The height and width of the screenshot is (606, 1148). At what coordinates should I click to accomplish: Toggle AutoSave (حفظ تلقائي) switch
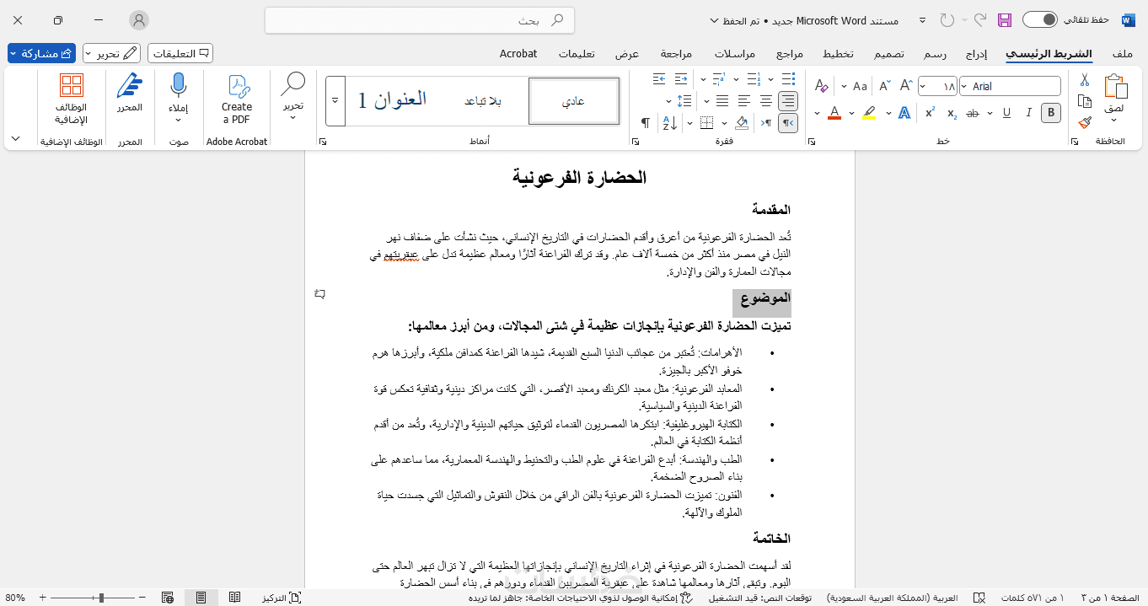click(x=1039, y=20)
